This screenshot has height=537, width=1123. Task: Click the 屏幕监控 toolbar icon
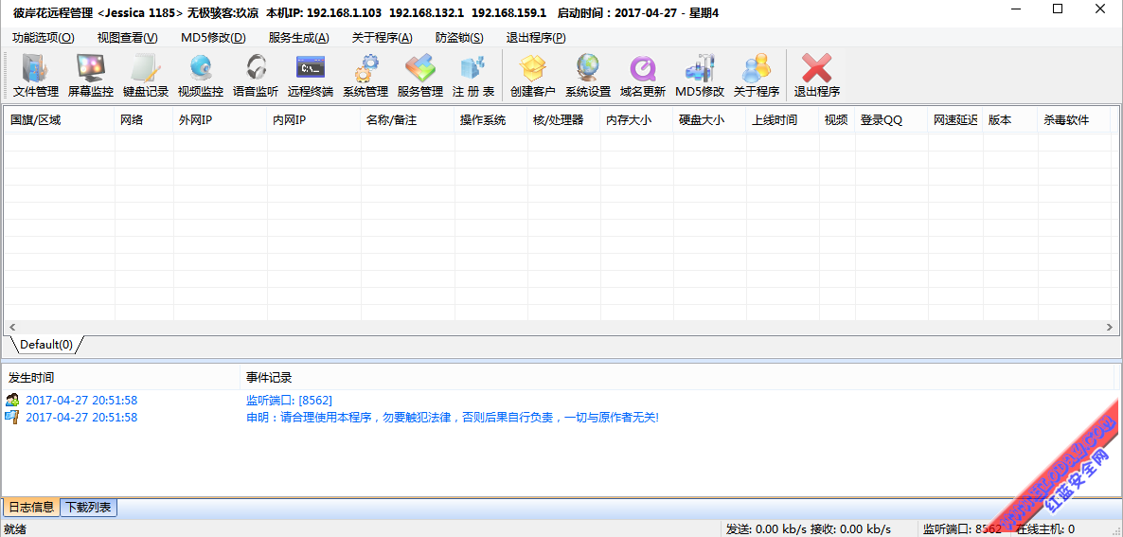(91, 75)
